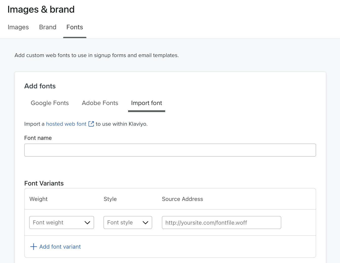Switch to the Brand tab
340x263 pixels.
[47, 27]
